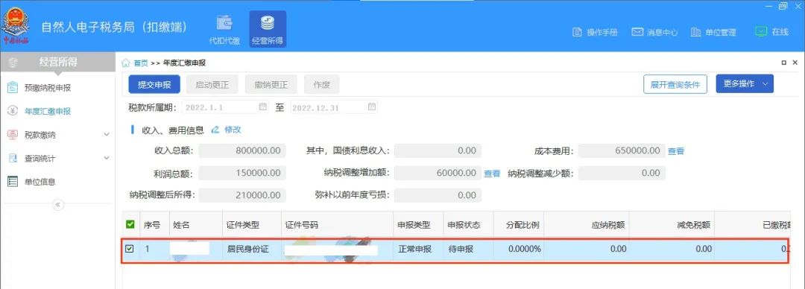The height and width of the screenshot is (289, 805).
Task: Open the 代扣代缴 module icon
Action: coord(224,24)
